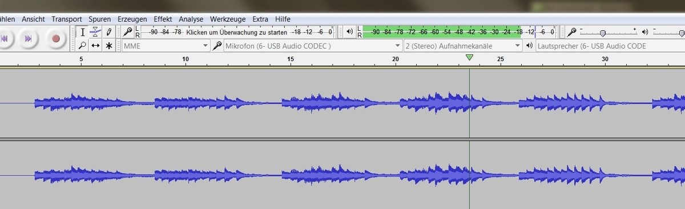
Task: Pick the Time Shift arrow tool
Action: [95, 46]
